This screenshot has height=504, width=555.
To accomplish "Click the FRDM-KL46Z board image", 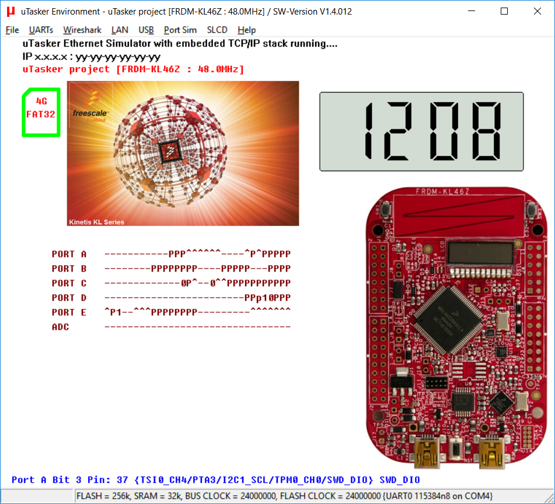I will click(x=456, y=329).
